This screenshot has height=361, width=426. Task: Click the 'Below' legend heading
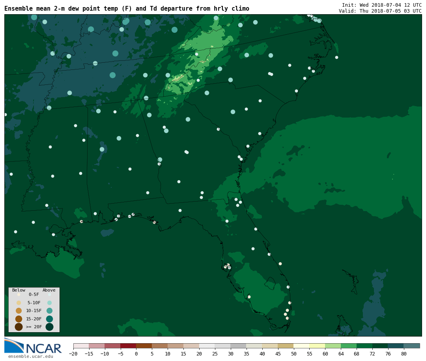click(19, 290)
